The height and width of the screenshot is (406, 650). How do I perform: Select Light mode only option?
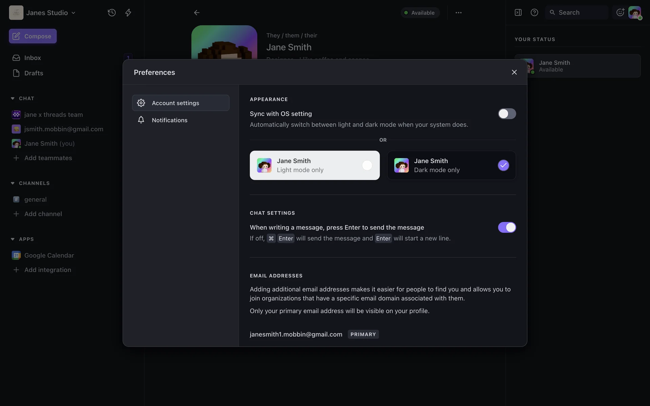tap(315, 165)
